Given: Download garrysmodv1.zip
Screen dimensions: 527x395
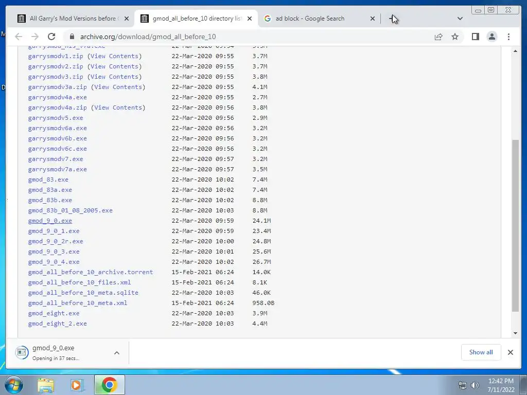Looking at the screenshot, I should coord(56,56).
